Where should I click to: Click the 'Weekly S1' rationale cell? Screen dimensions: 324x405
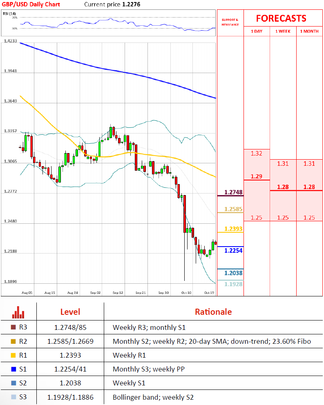129,383
